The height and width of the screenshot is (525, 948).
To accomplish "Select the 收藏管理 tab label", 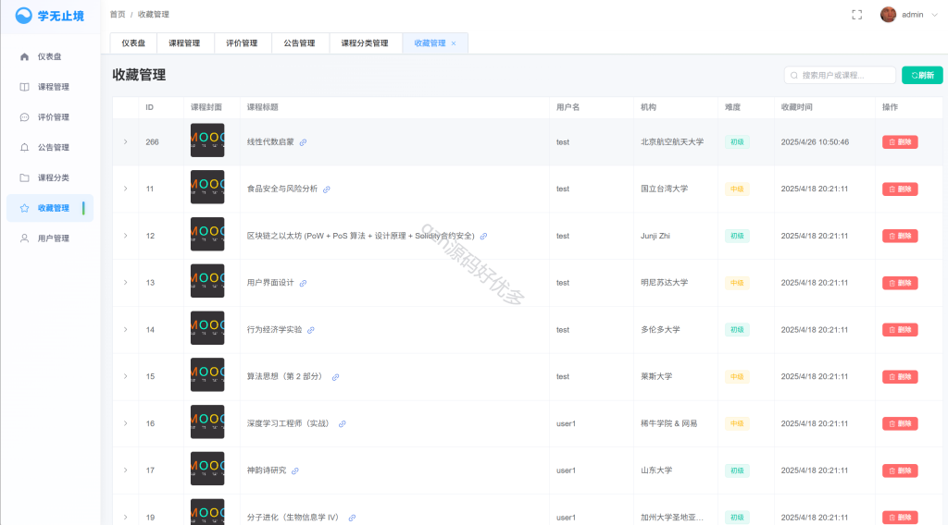I will [x=430, y=43].
